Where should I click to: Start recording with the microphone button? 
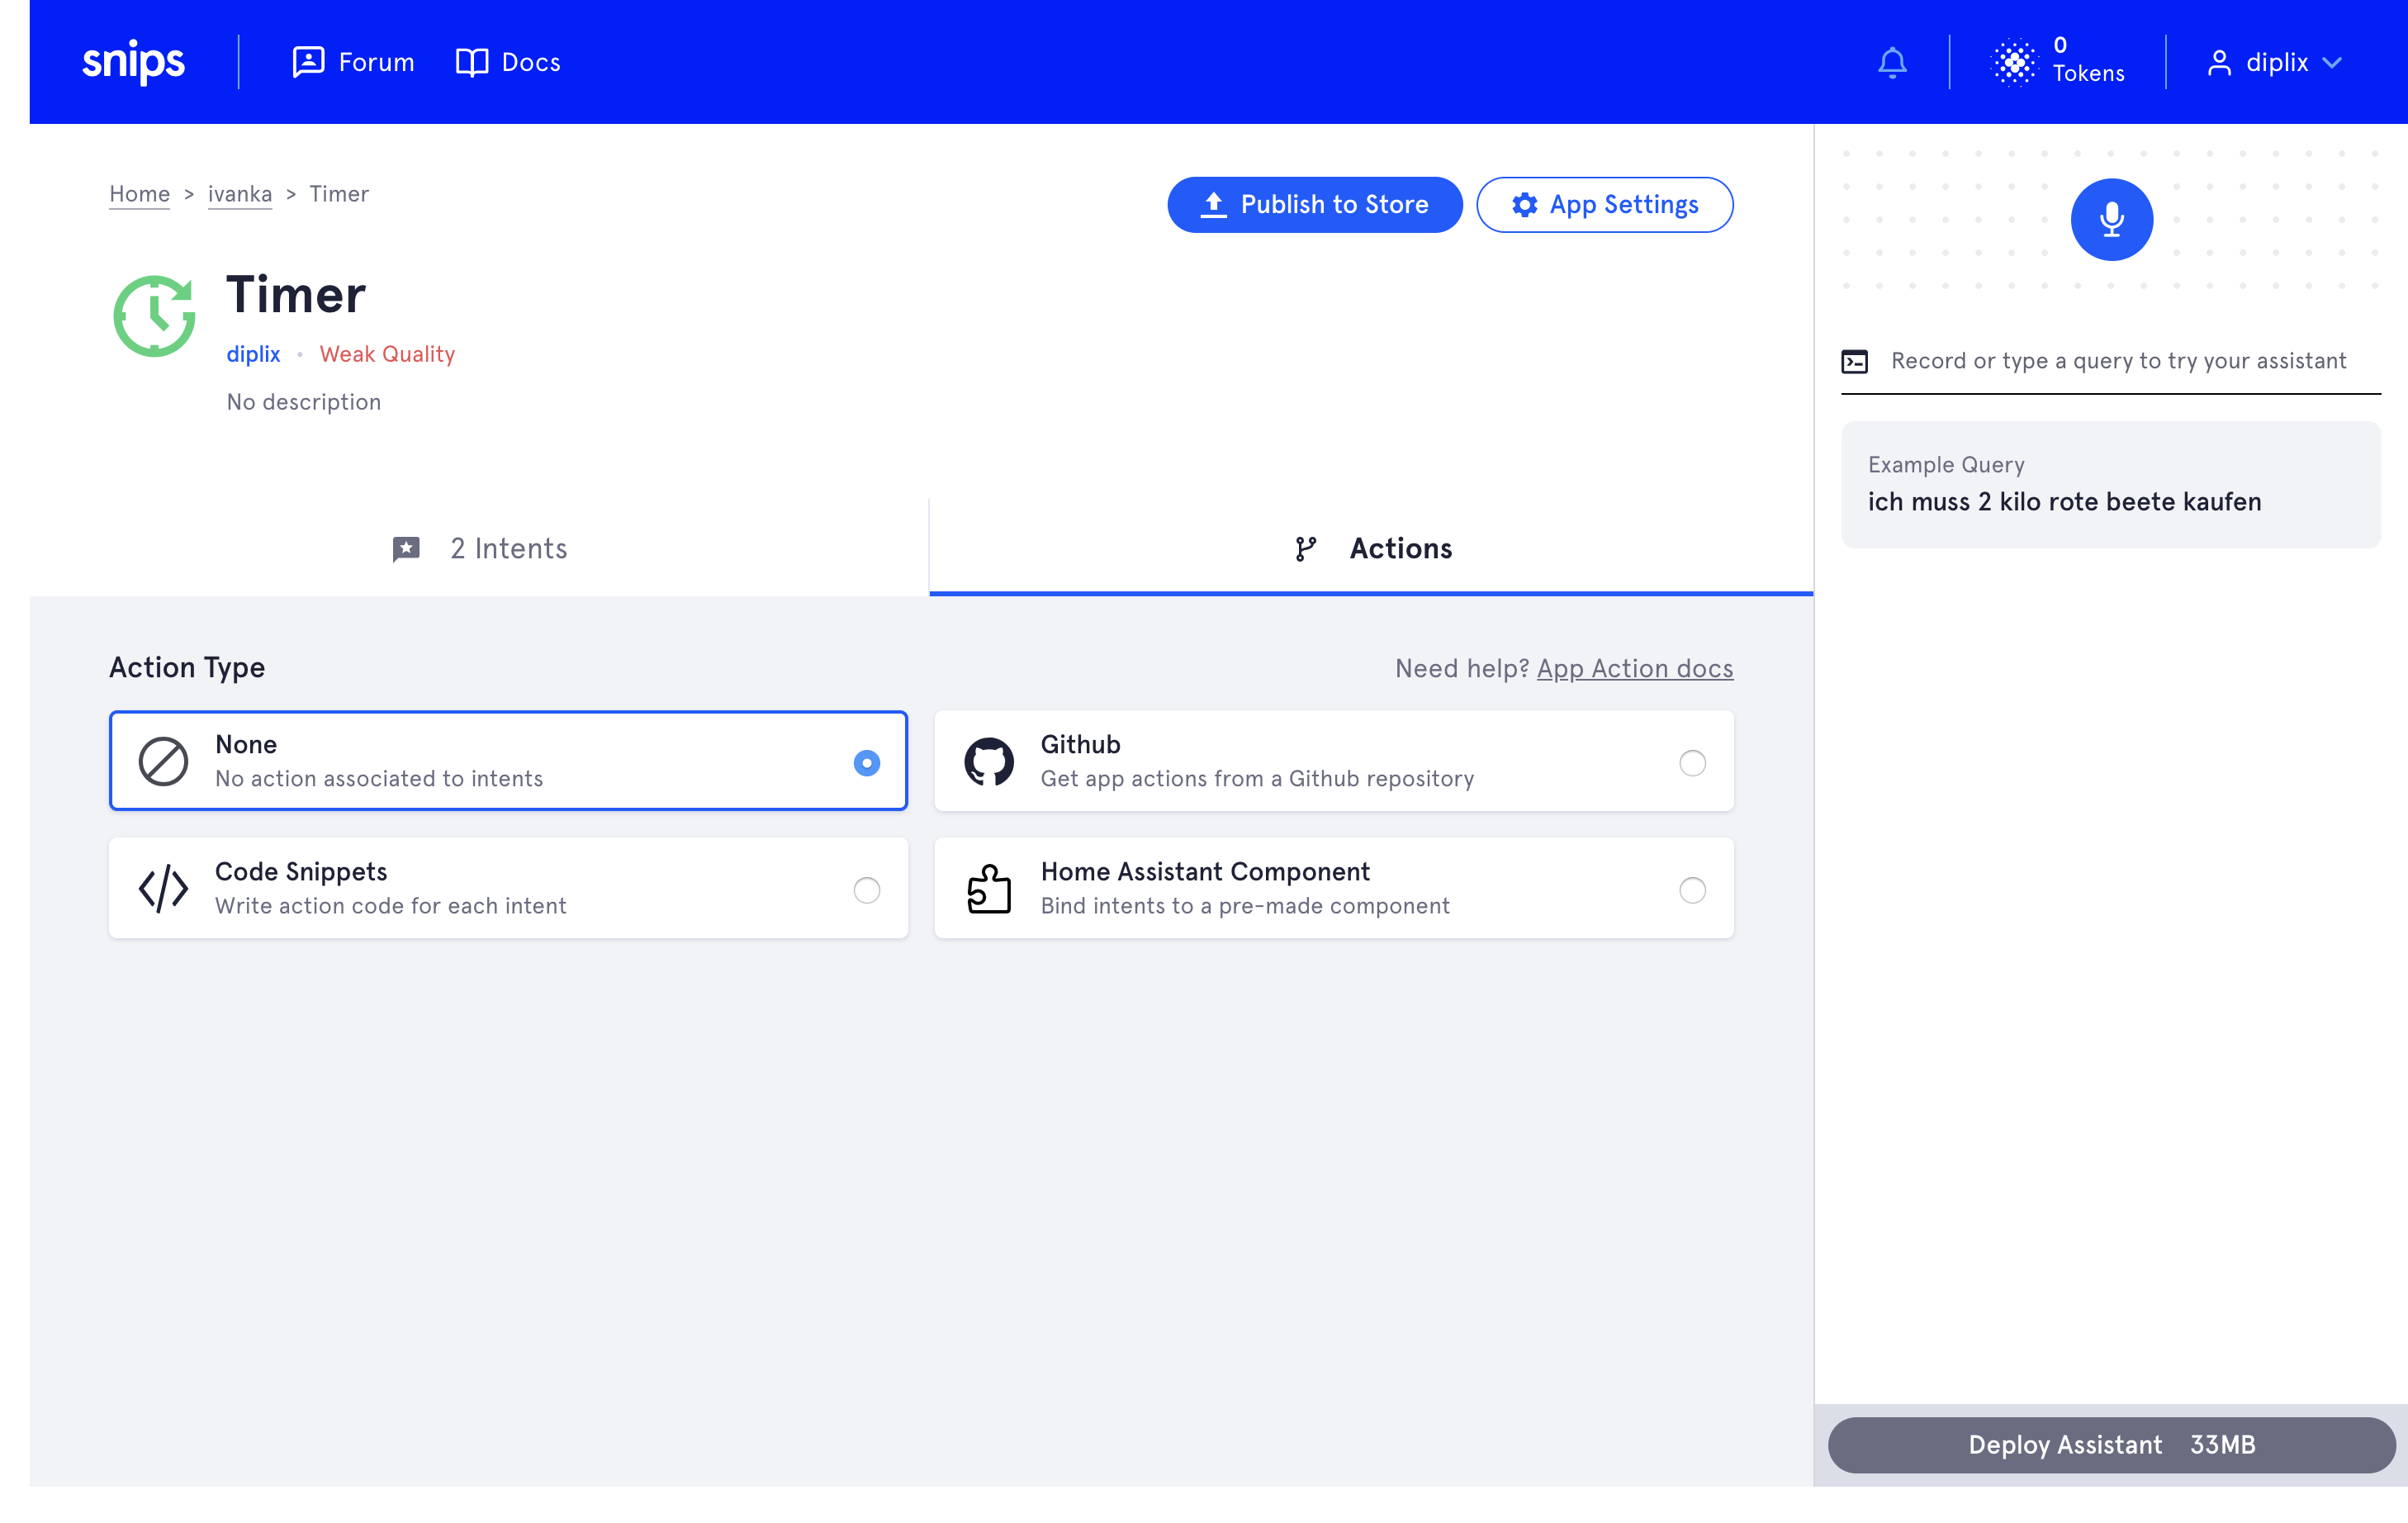click(2111, 219)
